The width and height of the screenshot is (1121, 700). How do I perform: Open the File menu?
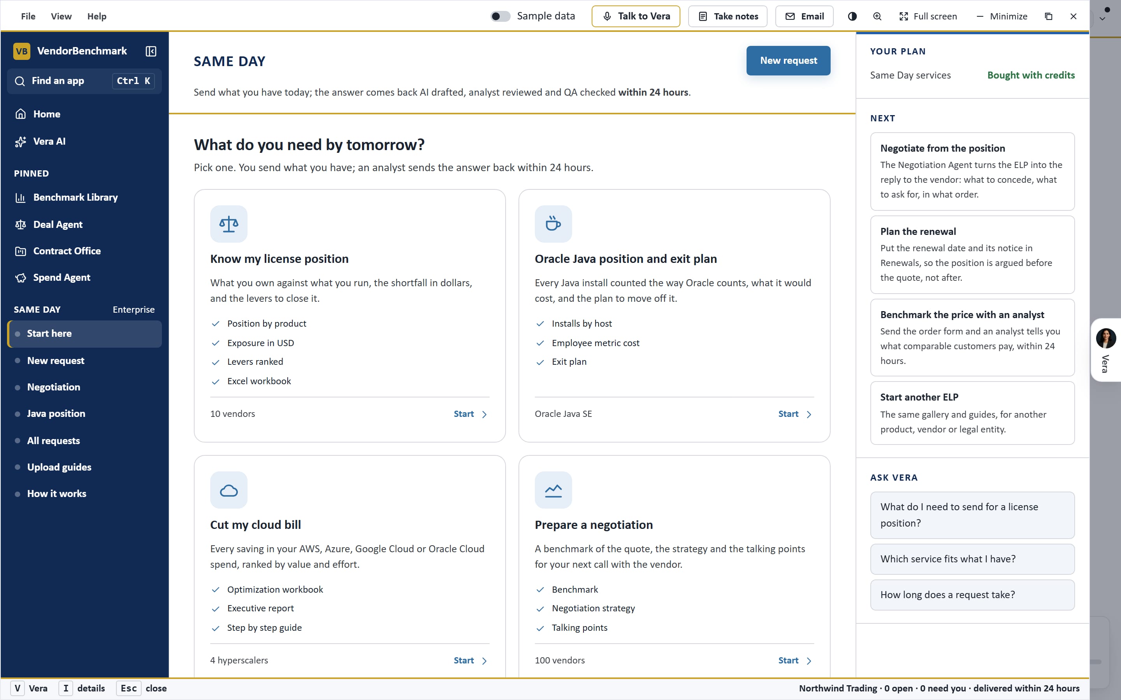click(x=28, y=16)
